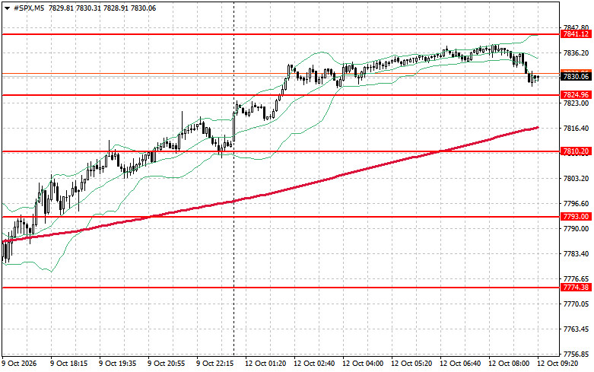Click the 9 Oct 2026 time label
The width and height of the screenshot is (594, 372).
click(x=19, y=364)
